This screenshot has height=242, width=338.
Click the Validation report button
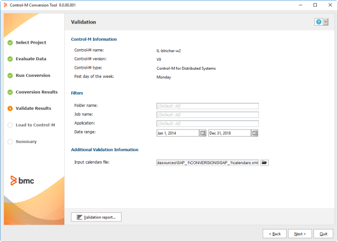pos(96,217)
